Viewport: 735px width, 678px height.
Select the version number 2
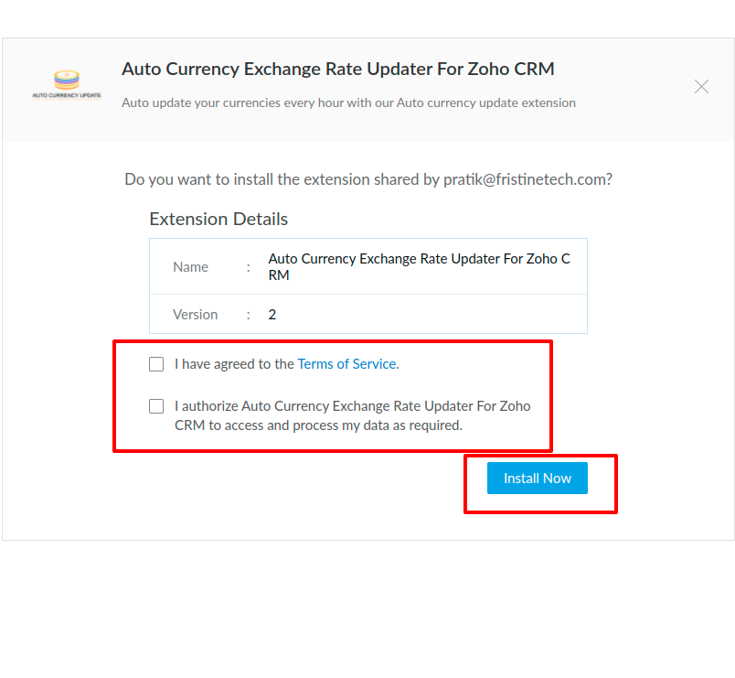272,315
